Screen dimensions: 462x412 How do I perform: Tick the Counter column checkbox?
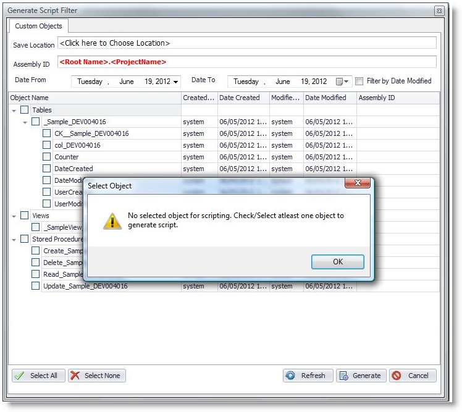pos(47,157)
